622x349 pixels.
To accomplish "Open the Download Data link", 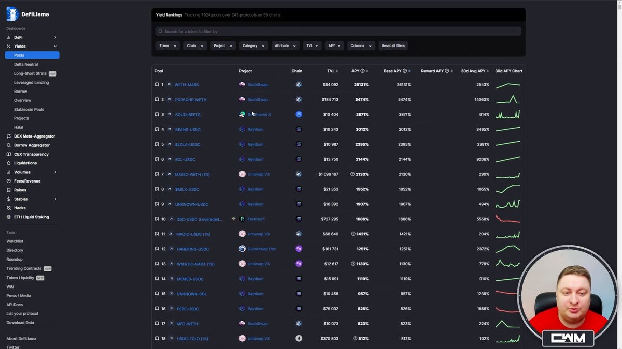I will (x=20, y=323).
